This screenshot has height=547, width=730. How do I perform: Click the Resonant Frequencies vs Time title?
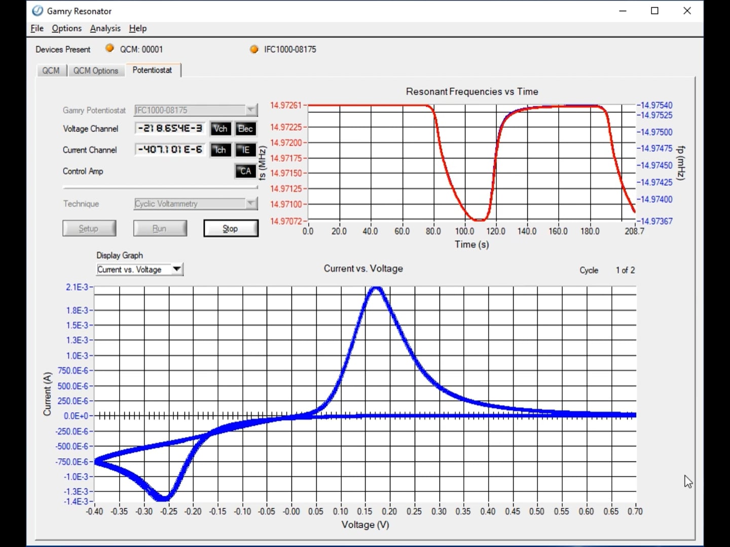point(472,92)
